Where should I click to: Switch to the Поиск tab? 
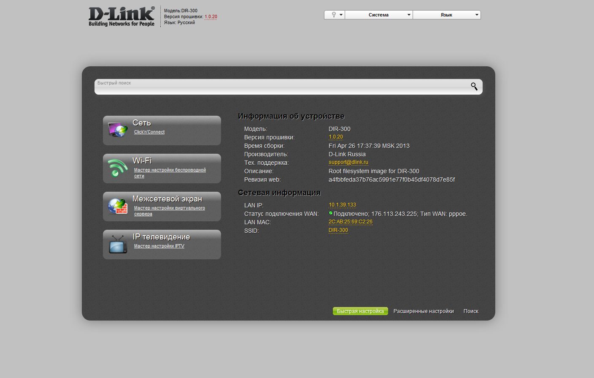(x=471, y=311)
